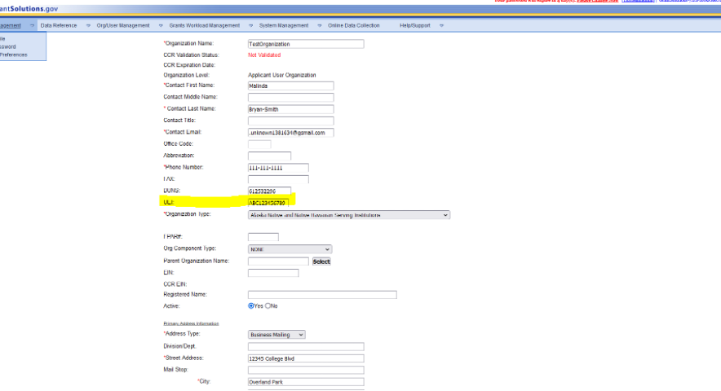The height and width of the screenshot is (391, 721).
Task: Click the Help/Support dropdown arrow
Action: [x=441, y=25]
